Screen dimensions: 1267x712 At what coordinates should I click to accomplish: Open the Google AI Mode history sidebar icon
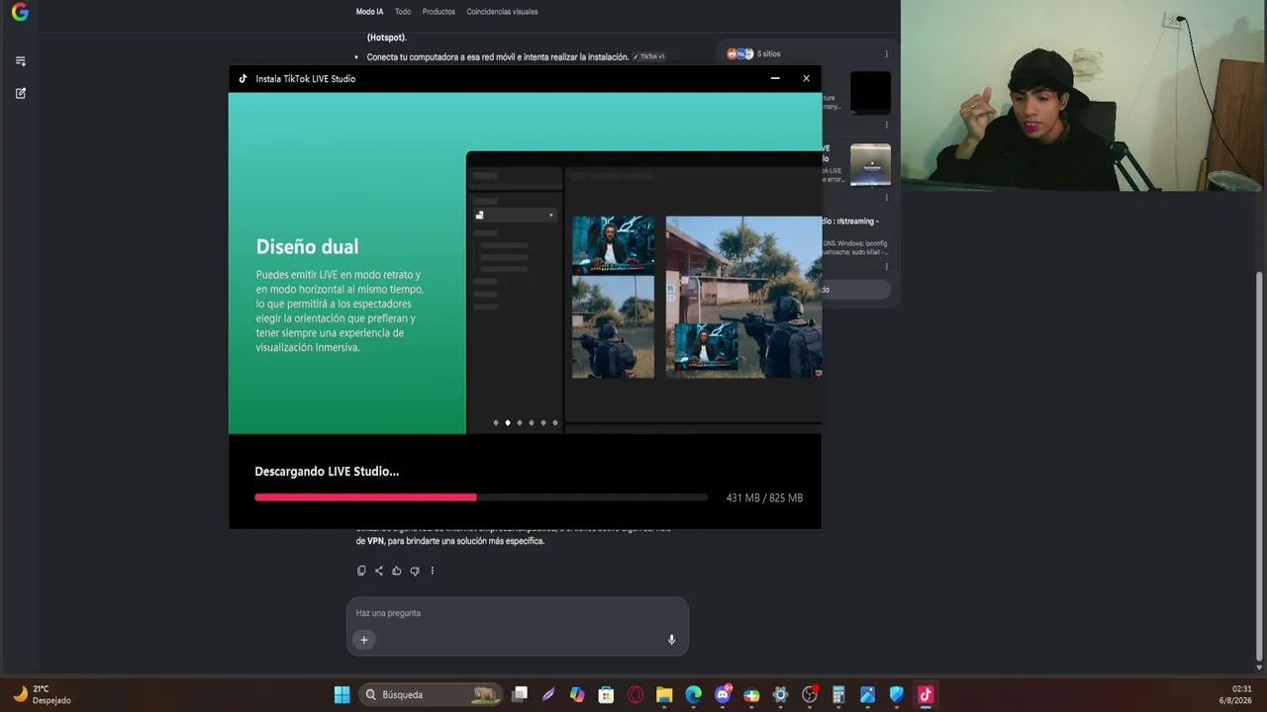pyautogui.click(x=21, y=61)
